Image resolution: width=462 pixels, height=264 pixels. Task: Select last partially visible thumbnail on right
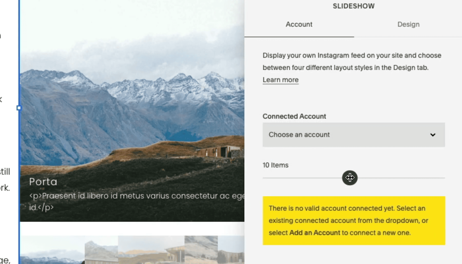231,250
